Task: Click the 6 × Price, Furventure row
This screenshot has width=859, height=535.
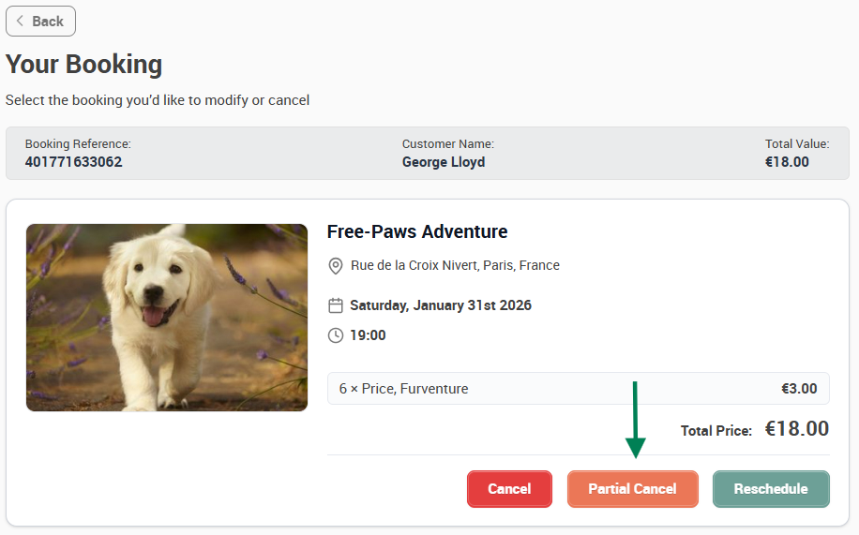Action: pyautogui.click(x=578, y=389)
